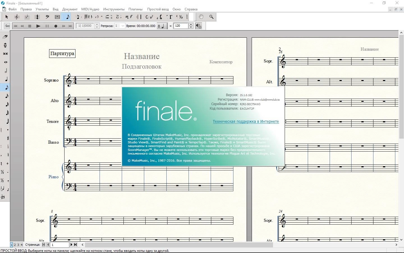Select the Clef tool (bass clef)

pos(47,17)
